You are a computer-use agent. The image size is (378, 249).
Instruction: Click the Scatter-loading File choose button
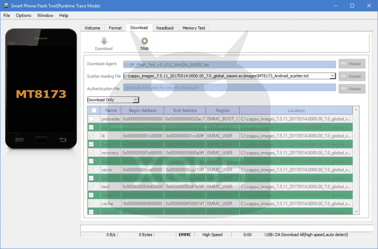pos(352,76)
